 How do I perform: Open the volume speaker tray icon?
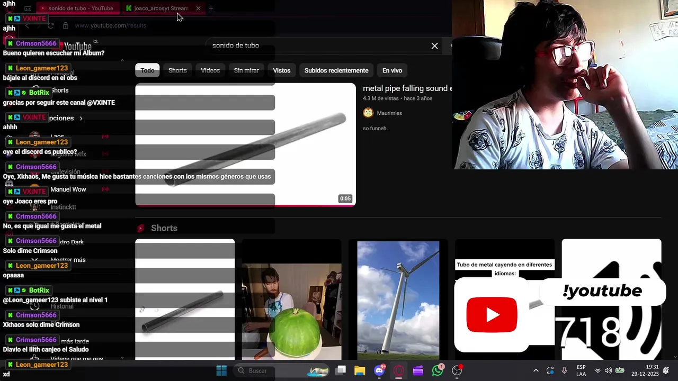(x=608, y=370)
